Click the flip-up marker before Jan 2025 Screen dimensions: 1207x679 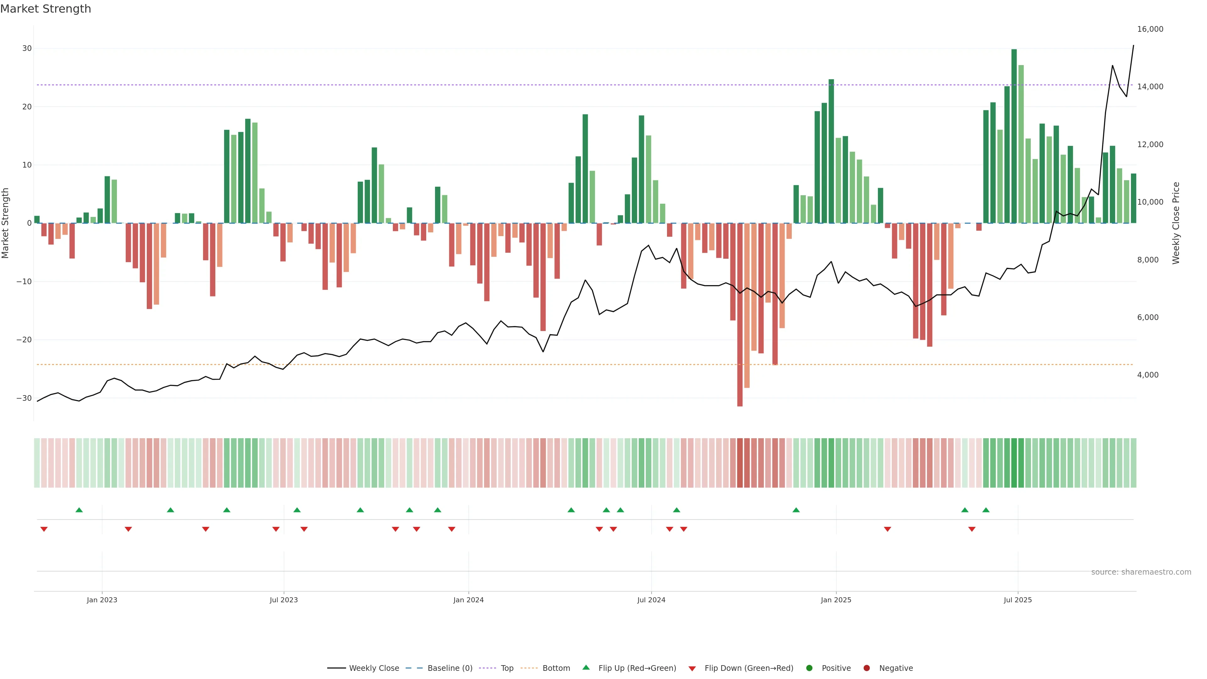[796, 510]
